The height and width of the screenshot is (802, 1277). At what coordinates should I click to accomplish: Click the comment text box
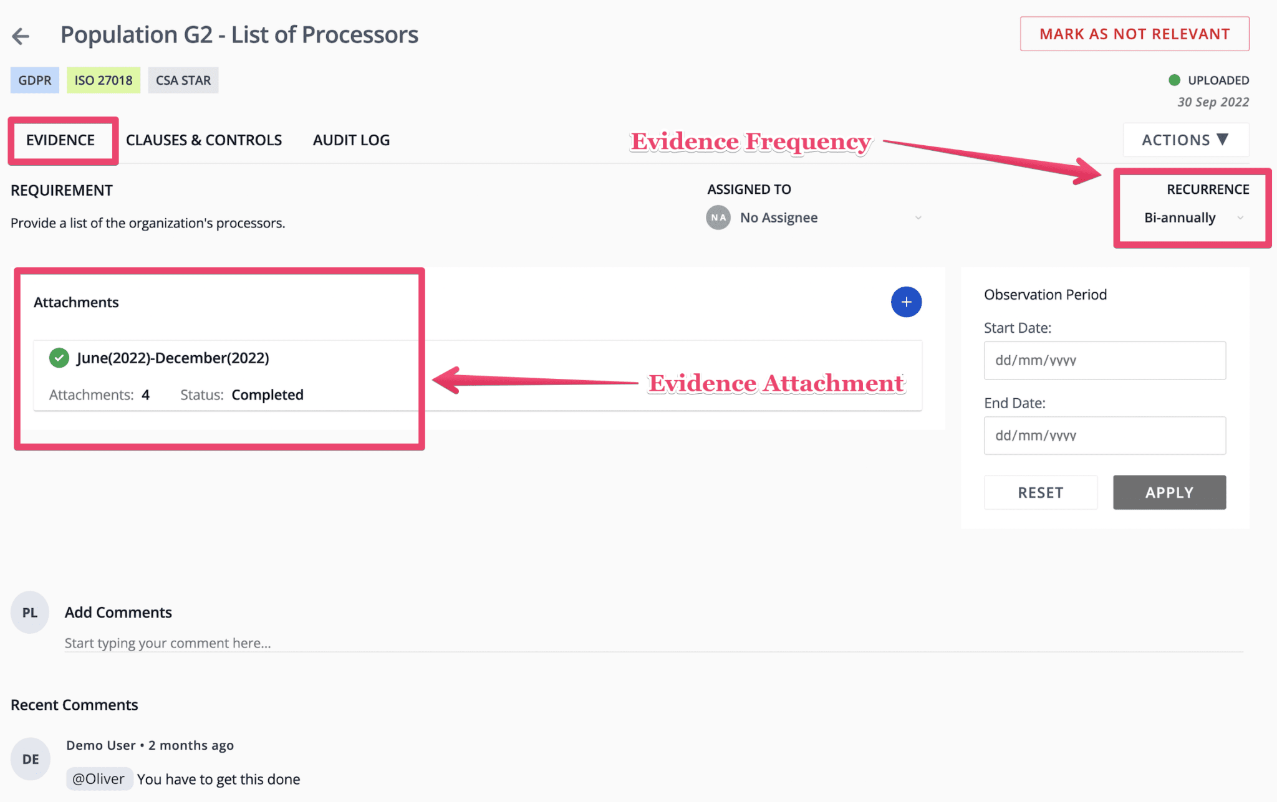[x=654, y=643]
